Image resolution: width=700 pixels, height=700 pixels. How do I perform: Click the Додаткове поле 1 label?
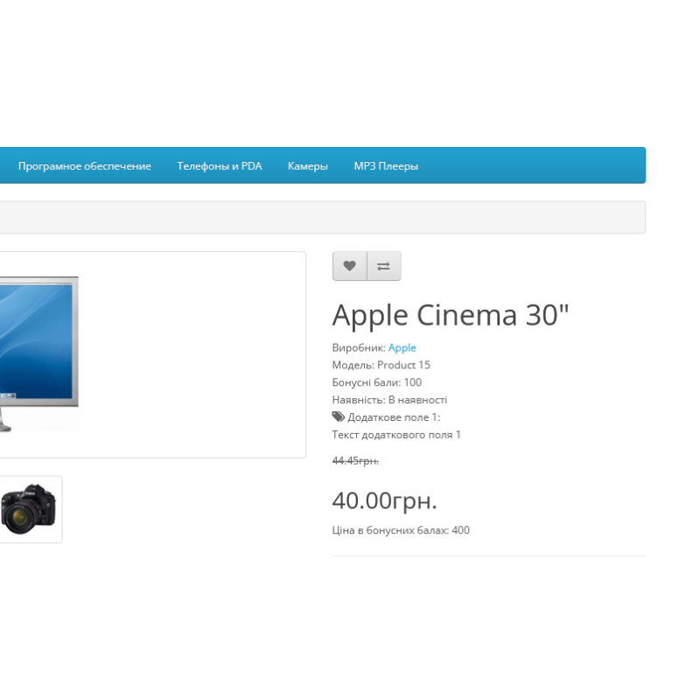click(x=394, y=417)
